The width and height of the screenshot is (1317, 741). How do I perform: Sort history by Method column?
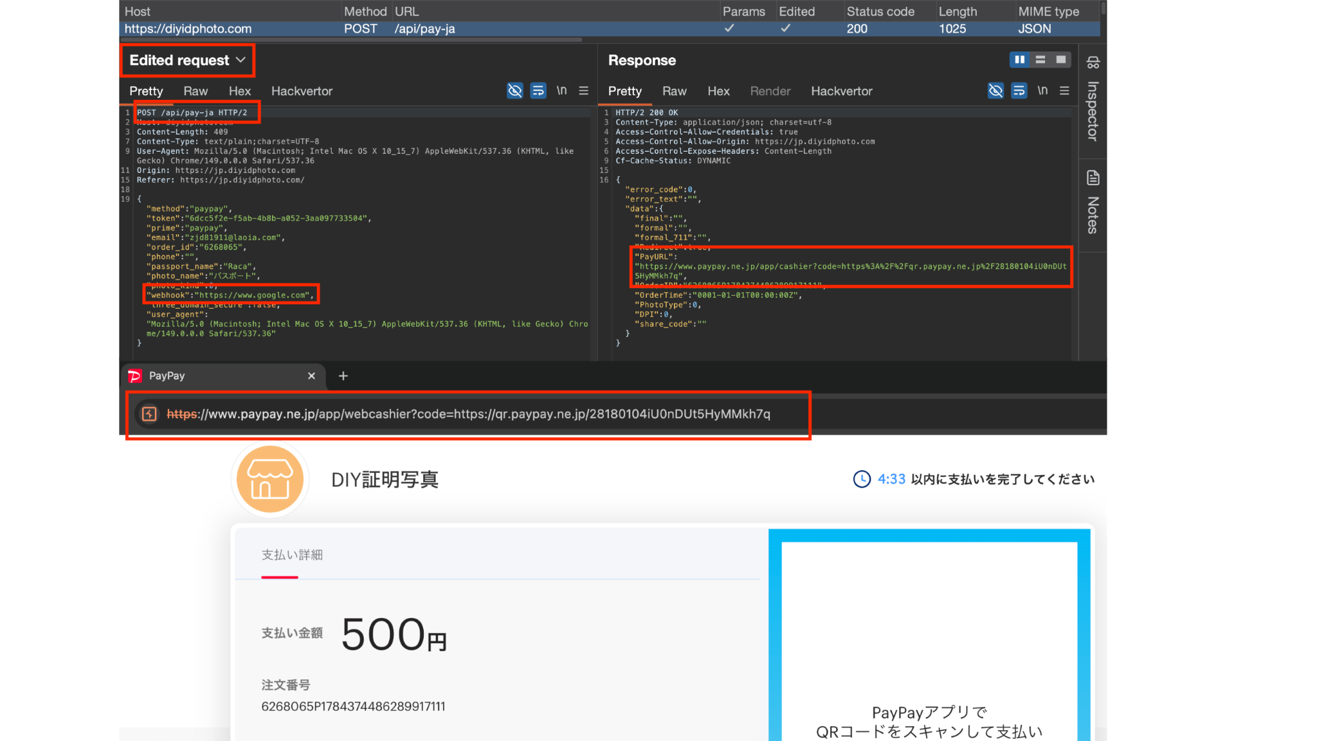click(365, 11)
